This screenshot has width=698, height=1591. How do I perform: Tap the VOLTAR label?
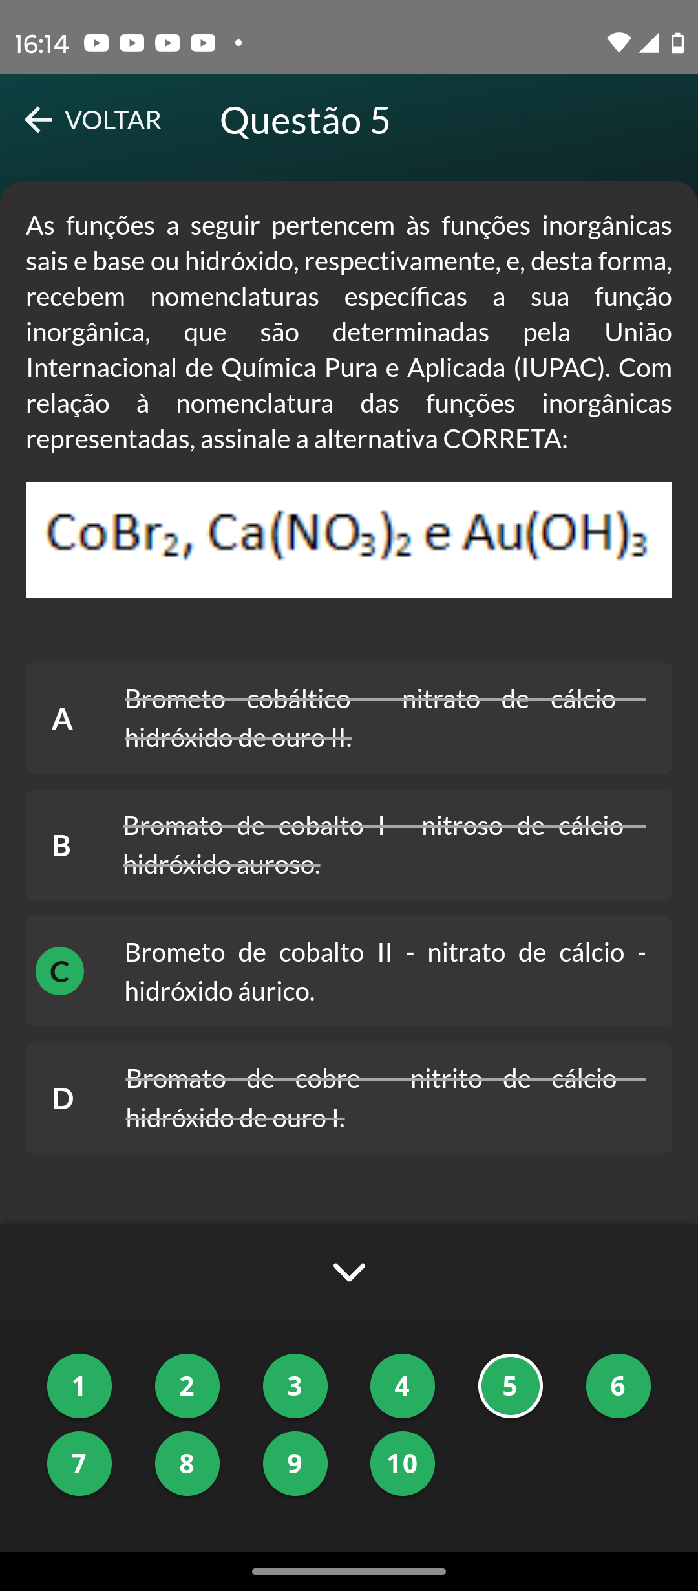click(113, 120)
